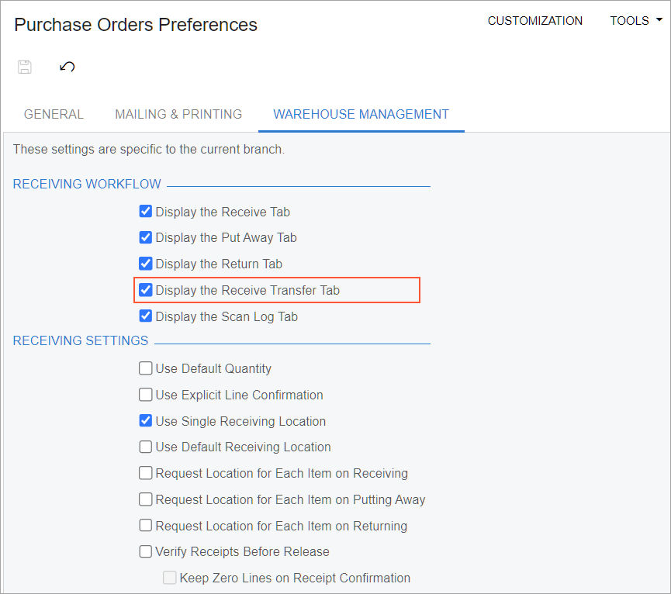Check Request Location on Putting Away

point(146,499)
